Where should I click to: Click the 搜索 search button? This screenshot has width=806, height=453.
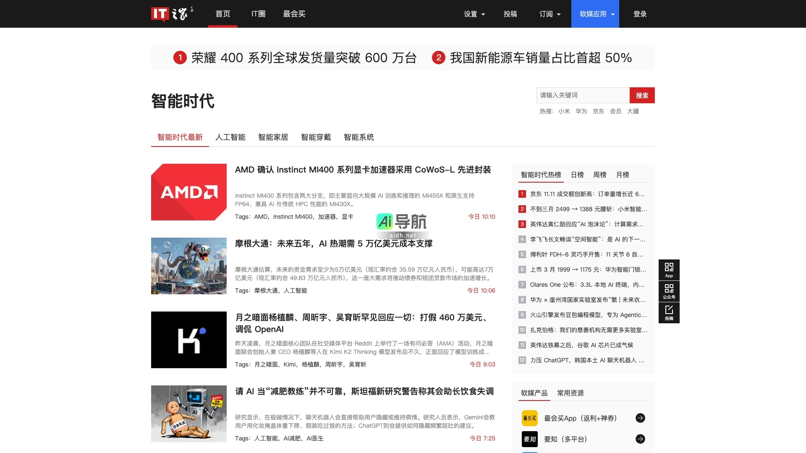pos(642,95)
